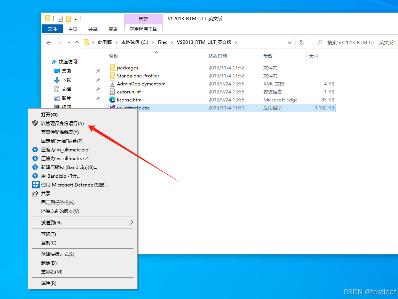This screenshot has height=299, width=398.
Task: Click the search magnifier icon
Action: point(320,42)
